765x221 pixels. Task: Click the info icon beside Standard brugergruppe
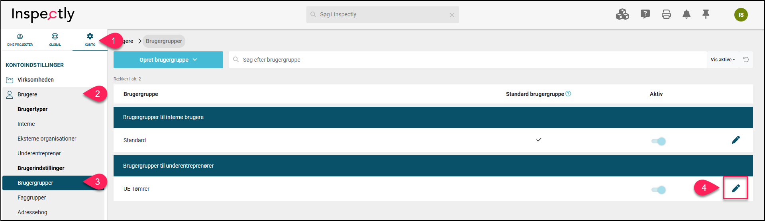click(x=568, y=94)
